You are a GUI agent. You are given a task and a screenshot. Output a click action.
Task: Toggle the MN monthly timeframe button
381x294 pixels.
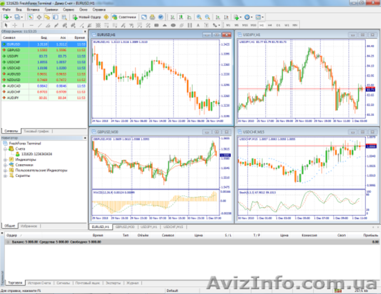(x=295, y=24)
